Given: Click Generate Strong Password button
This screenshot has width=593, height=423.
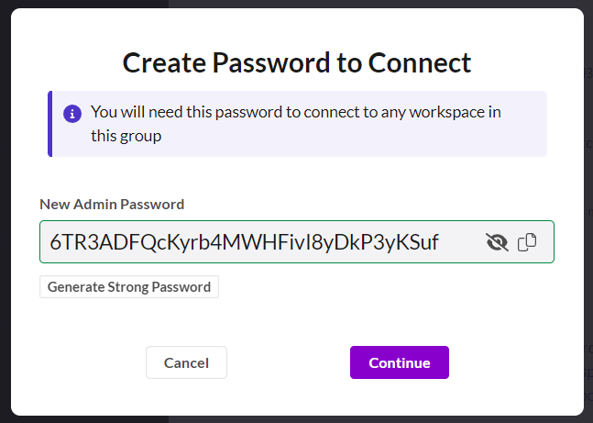Looking at the screenshot, I should pos(129,287).
